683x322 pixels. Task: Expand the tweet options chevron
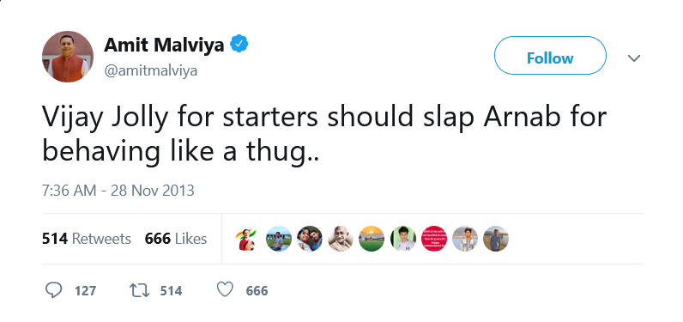click(x=634, y=58)
